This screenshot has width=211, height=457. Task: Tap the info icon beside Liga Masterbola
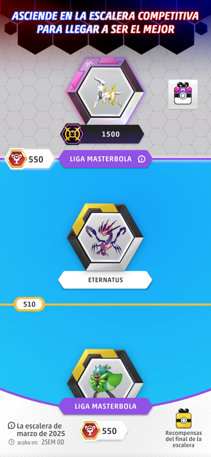coord(142,159)
